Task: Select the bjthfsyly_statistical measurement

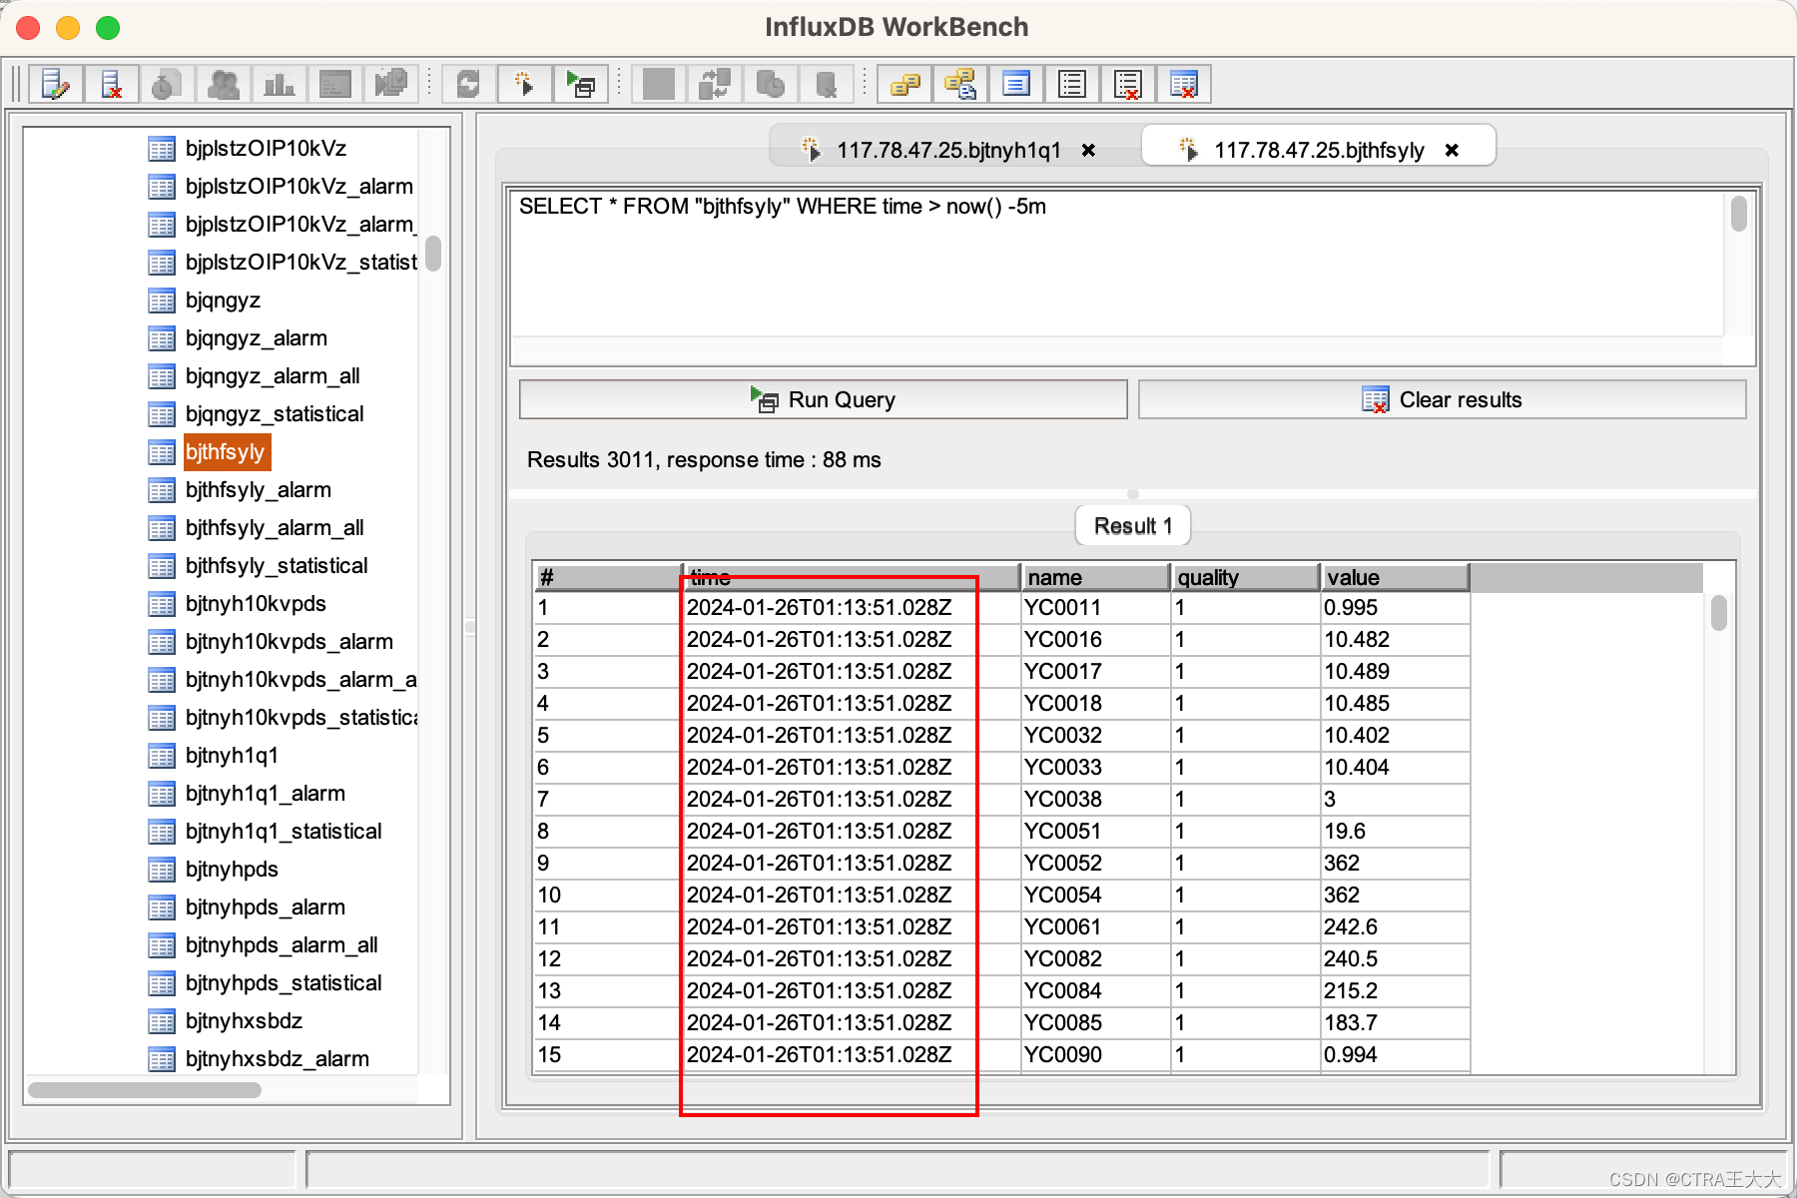Action: point(277,566)
